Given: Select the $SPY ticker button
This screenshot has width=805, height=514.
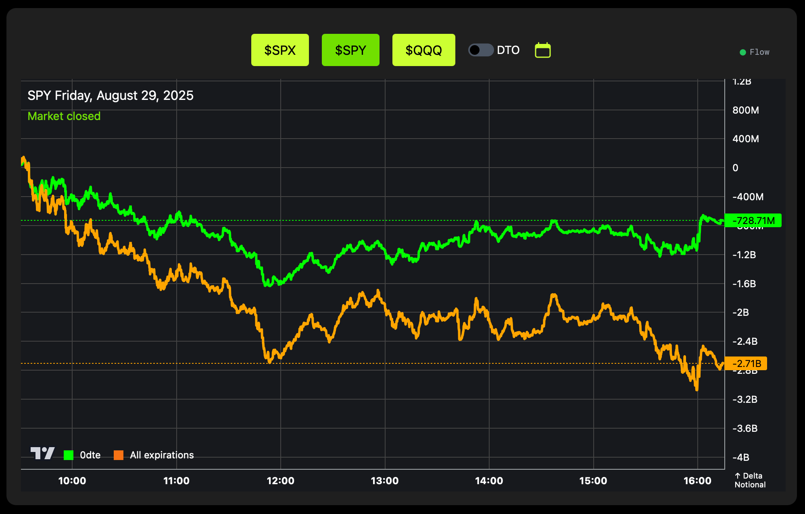Looking at the screenshot, I should coord(350,50).
